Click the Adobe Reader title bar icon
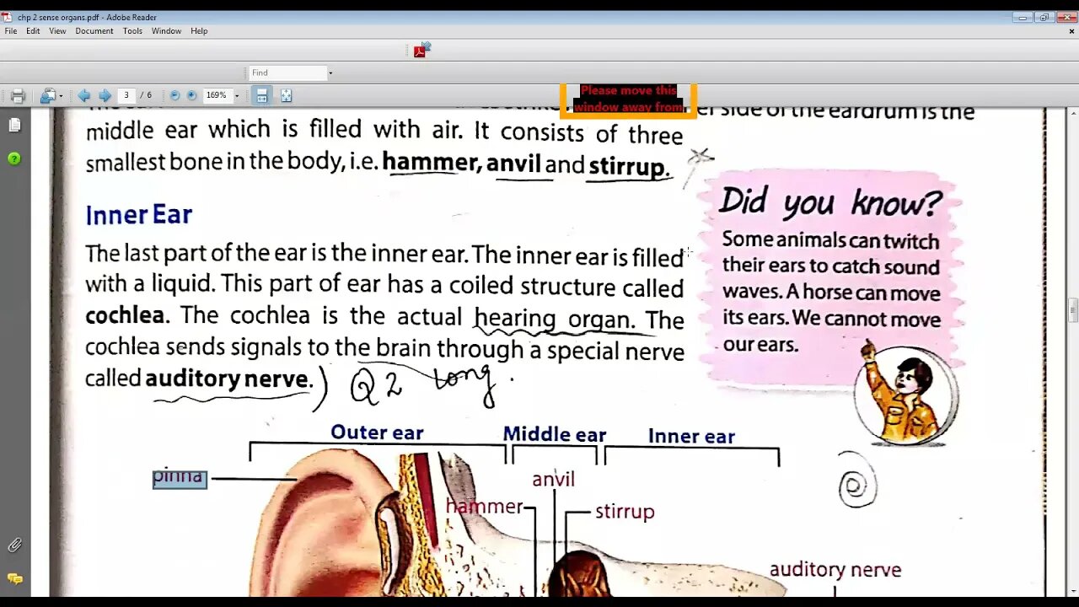The height and width of the screenshot is (607, 1079). click(x=8, y=17)
